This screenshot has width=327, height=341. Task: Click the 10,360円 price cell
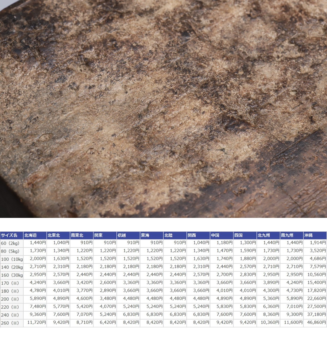tap(268, 322)
